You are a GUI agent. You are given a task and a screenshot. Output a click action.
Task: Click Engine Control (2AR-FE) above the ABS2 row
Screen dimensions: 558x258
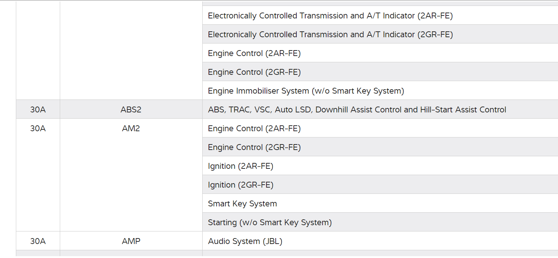point(254,53)
